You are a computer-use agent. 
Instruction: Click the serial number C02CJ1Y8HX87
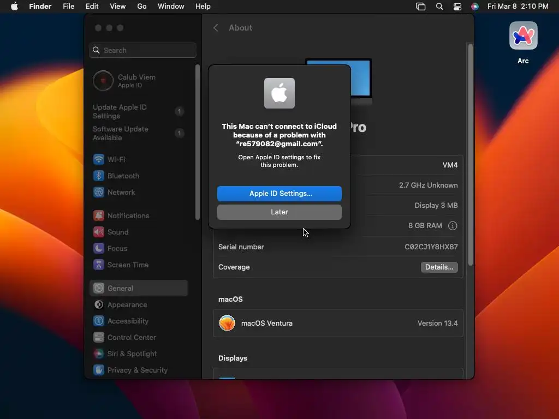click(431, 247)
